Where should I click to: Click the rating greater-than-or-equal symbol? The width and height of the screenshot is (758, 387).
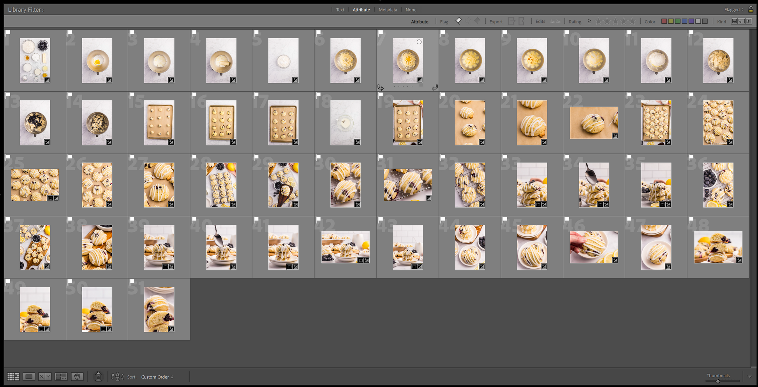point(589,21)
